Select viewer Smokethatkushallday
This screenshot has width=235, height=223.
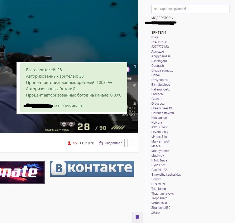pos(166,175)
